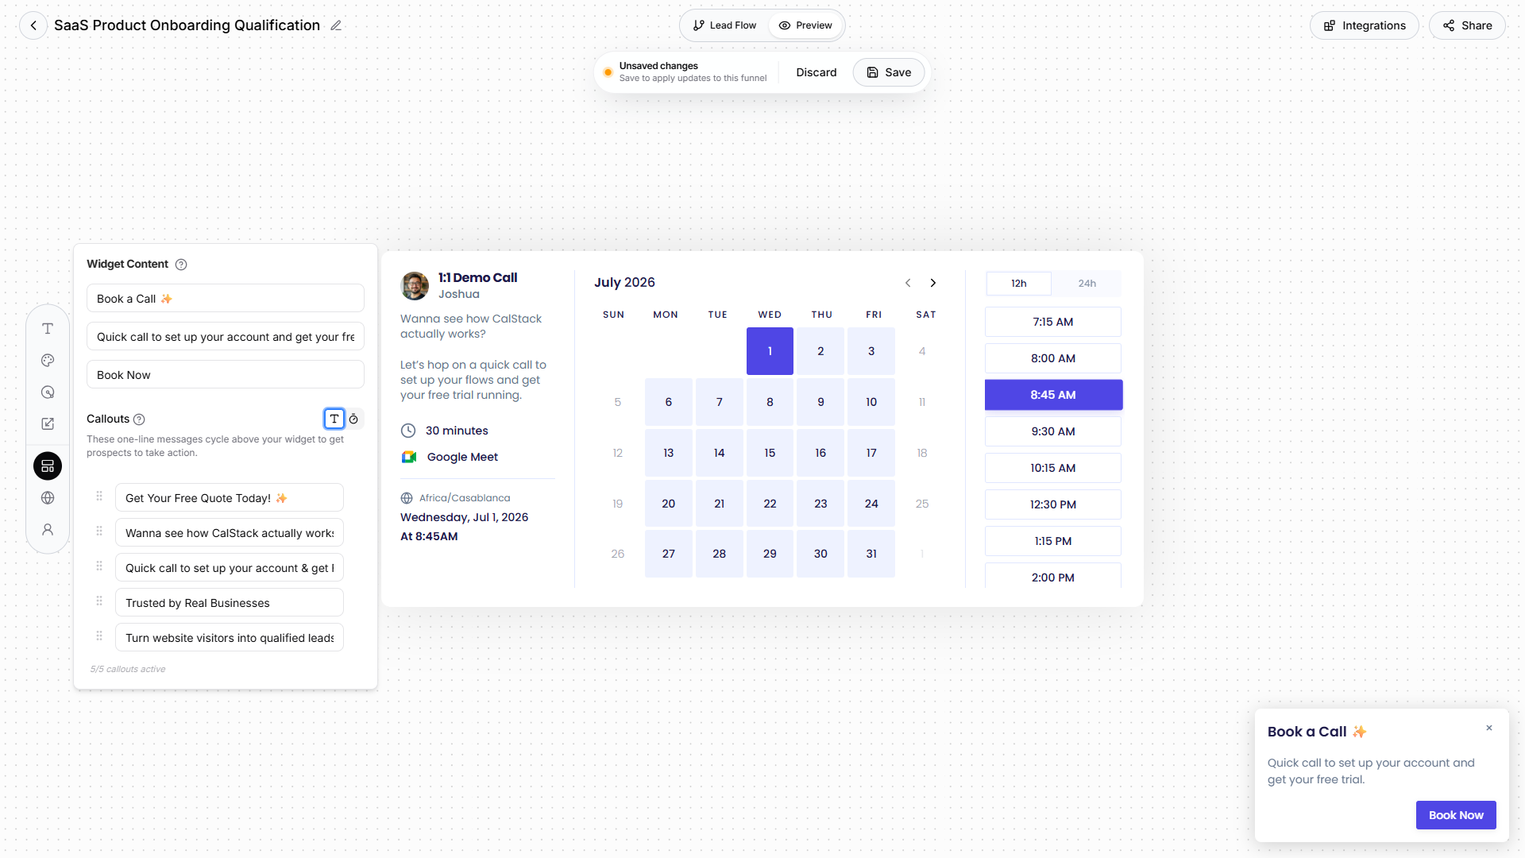Open Integrations
The width and height of the screenshot is (1525, 858).
pyautogui.click(x=1365, y=25)
